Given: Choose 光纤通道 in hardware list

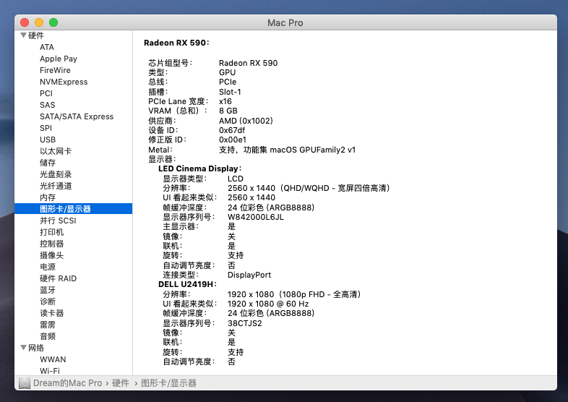Looking at the screenshot, I should tap(56, 186).
